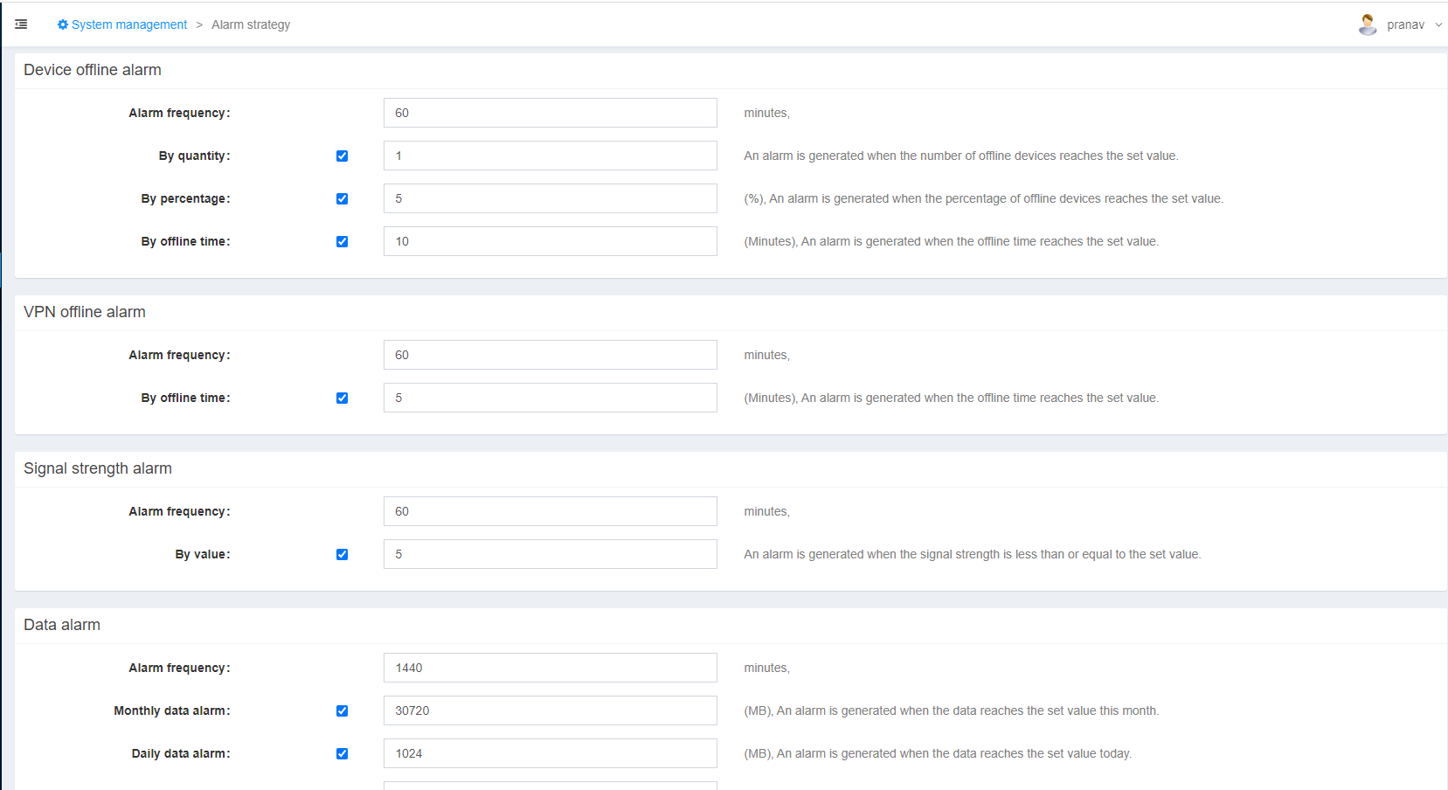Focus Daily data alarm field showing 1024
Screen dimensions: 1448x790
point(550,753)
